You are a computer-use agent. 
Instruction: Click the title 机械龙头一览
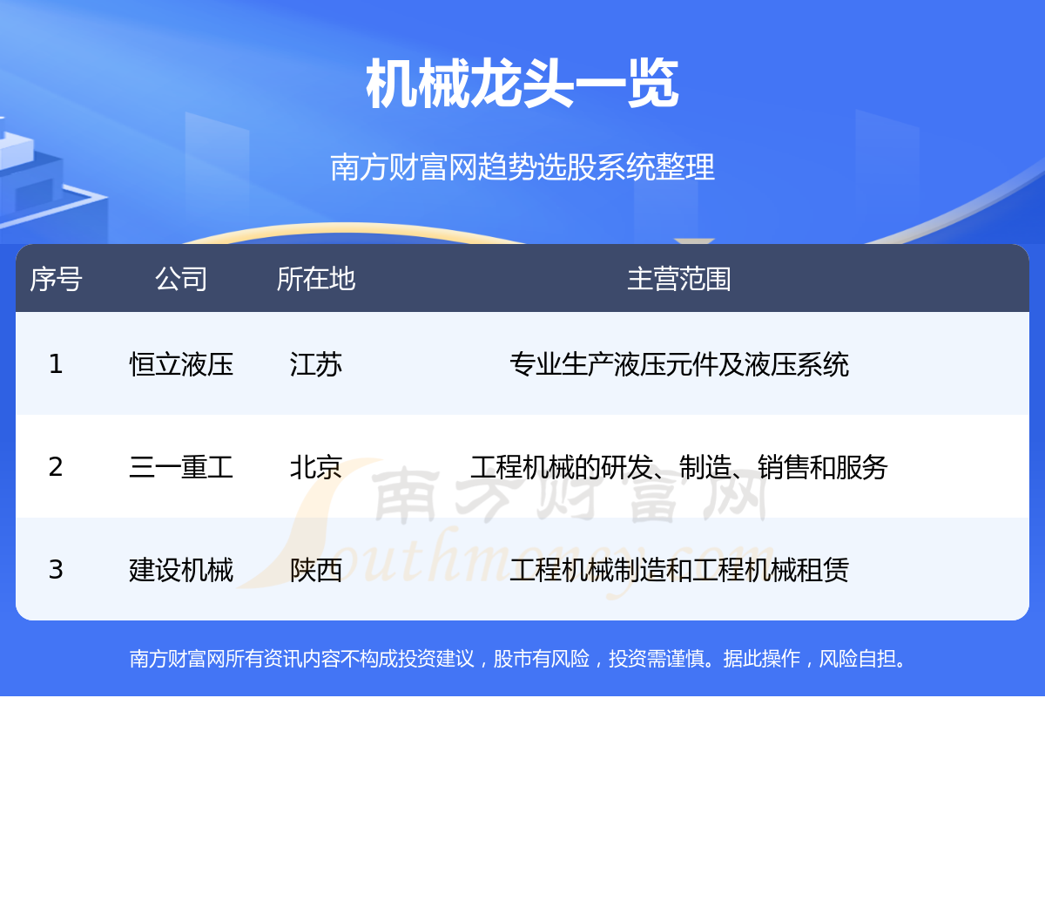[x=522, y=85]
